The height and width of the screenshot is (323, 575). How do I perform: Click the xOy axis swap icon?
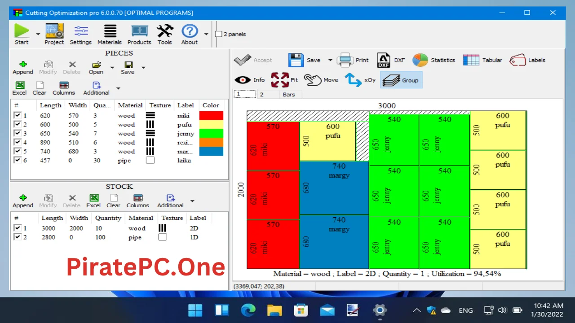(x=360, y=80)
